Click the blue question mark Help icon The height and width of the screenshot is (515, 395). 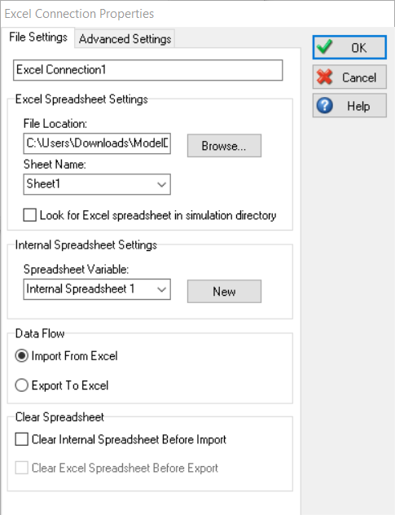point(324,106)
